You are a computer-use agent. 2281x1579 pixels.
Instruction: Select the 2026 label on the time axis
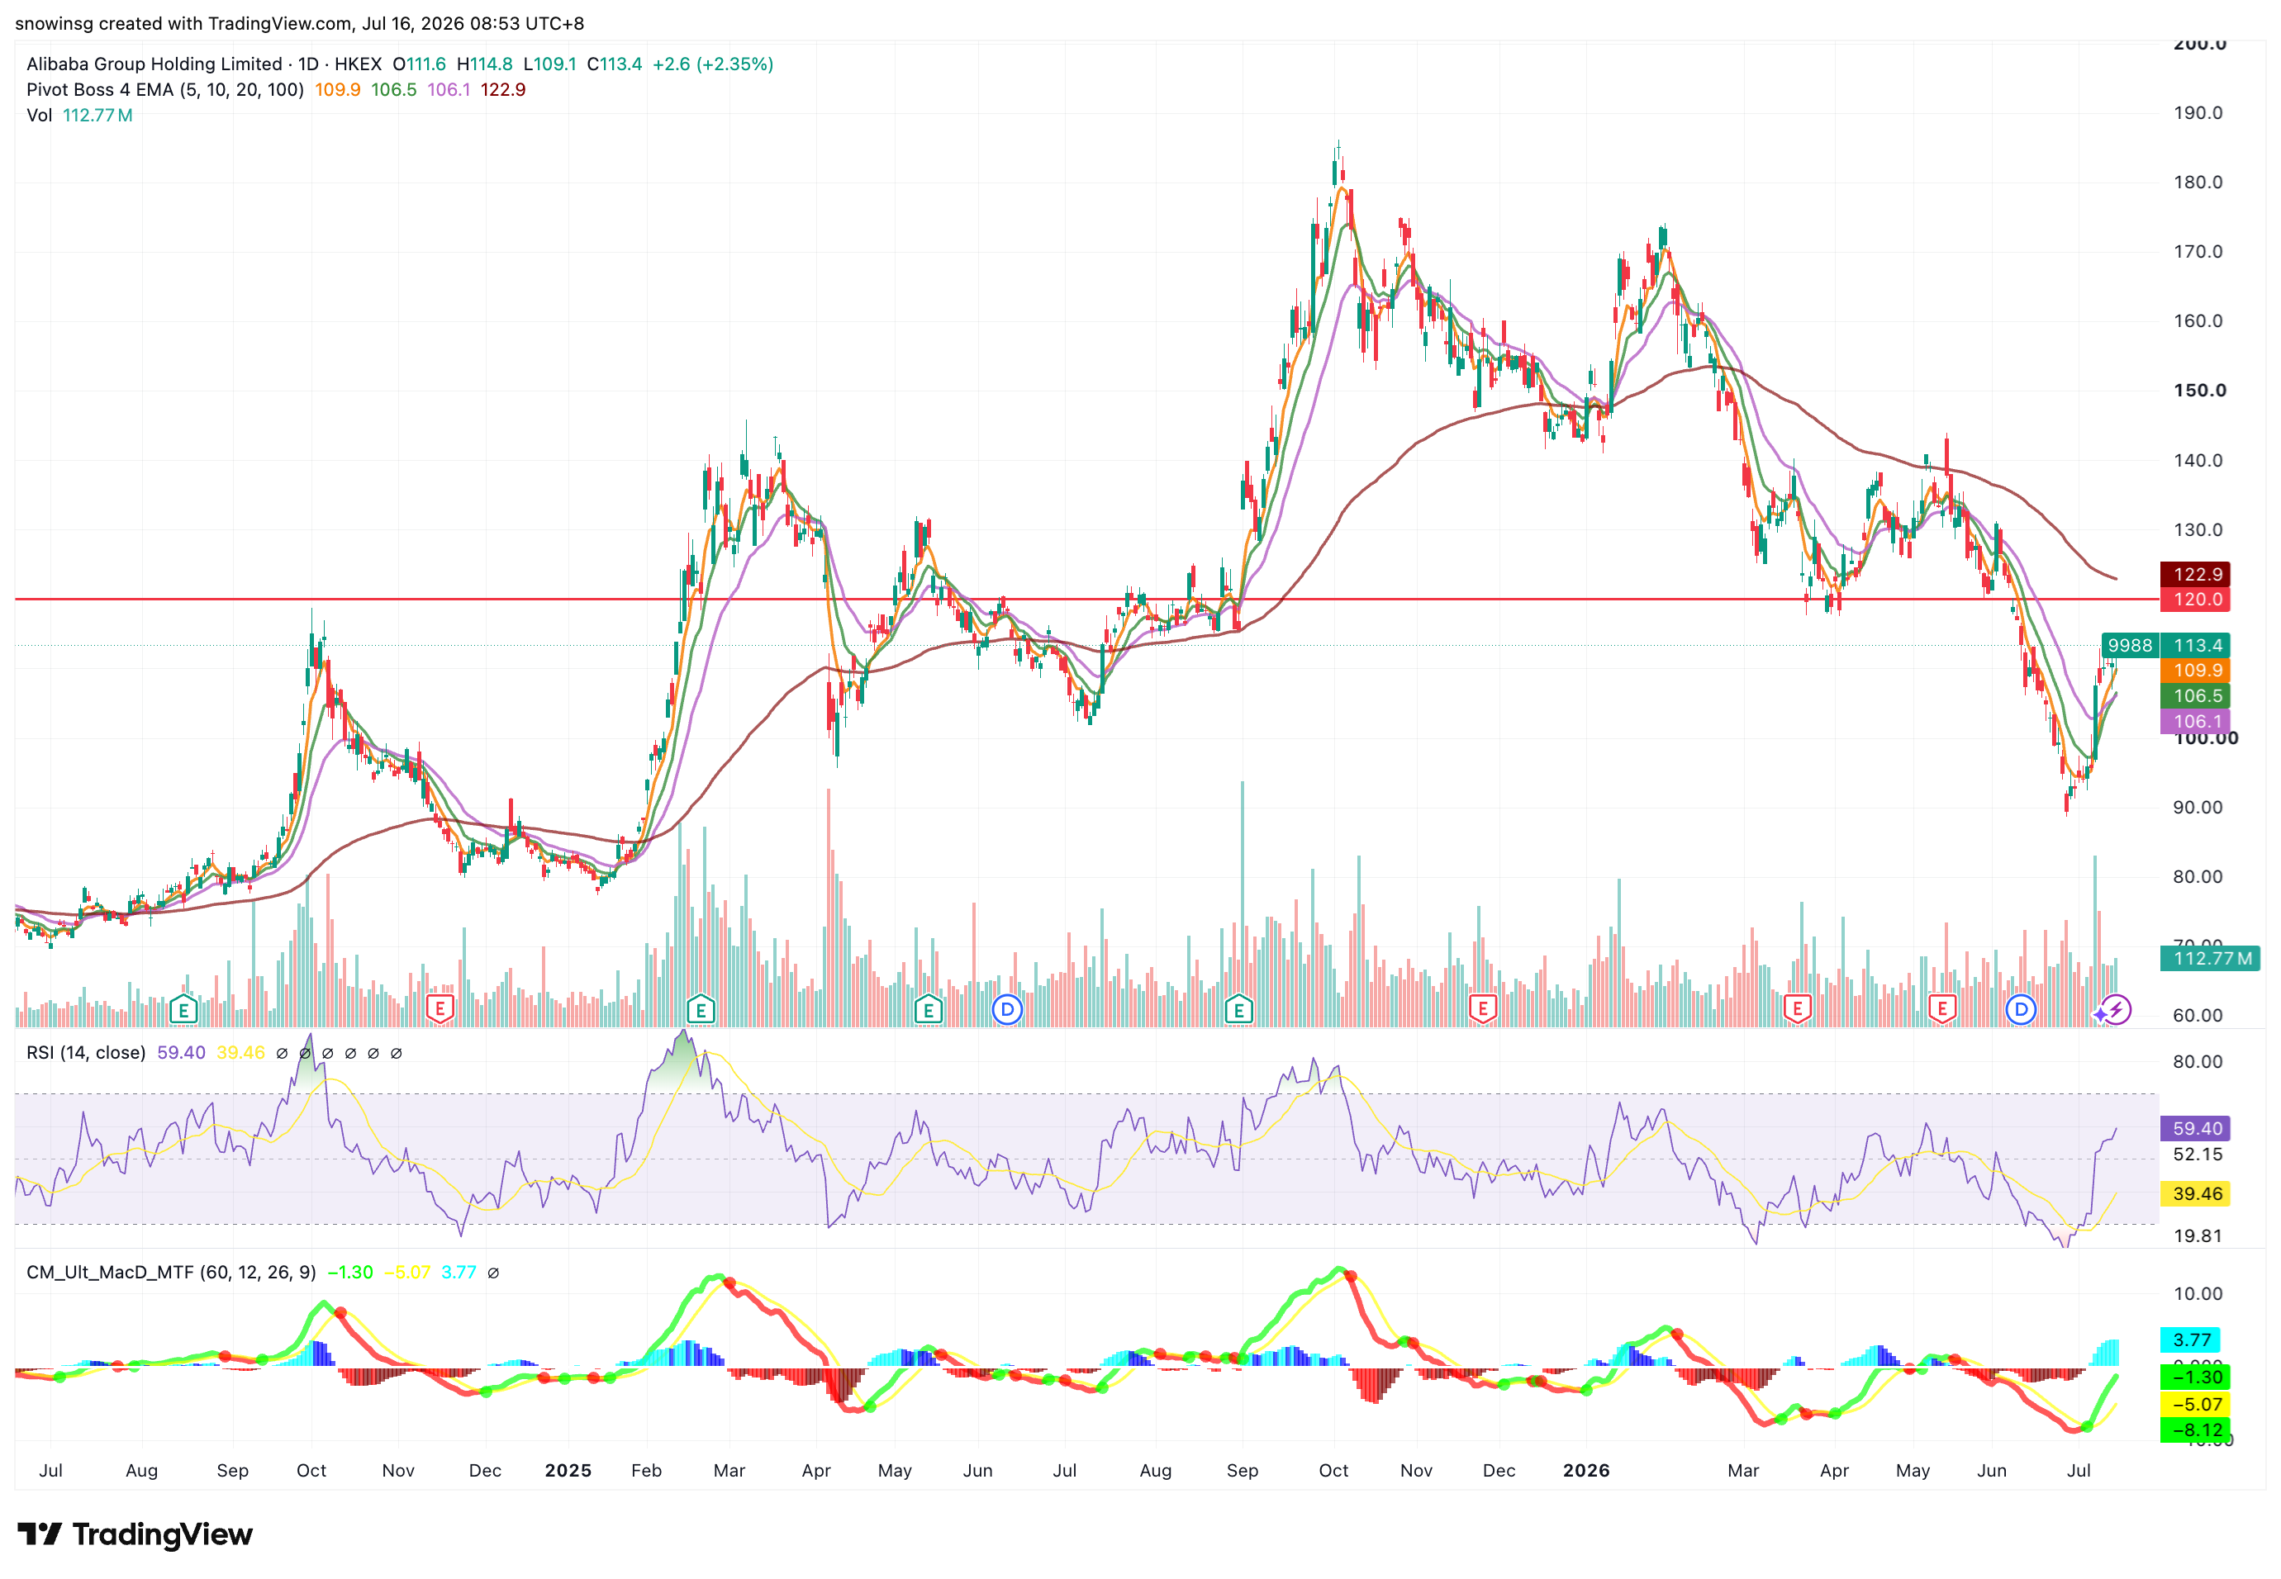point(1586,1471)
